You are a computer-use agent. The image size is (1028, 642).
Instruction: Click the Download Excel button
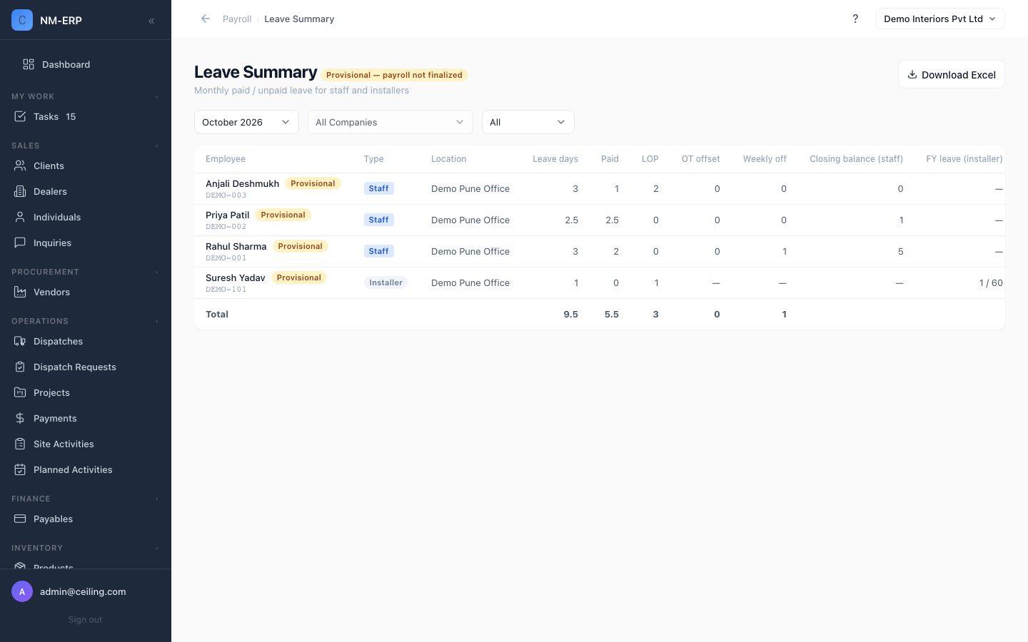pyautogui.click(x=951, y=74)
